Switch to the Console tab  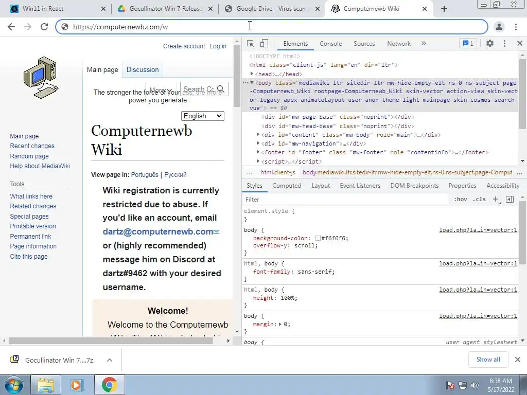(331, 43)
